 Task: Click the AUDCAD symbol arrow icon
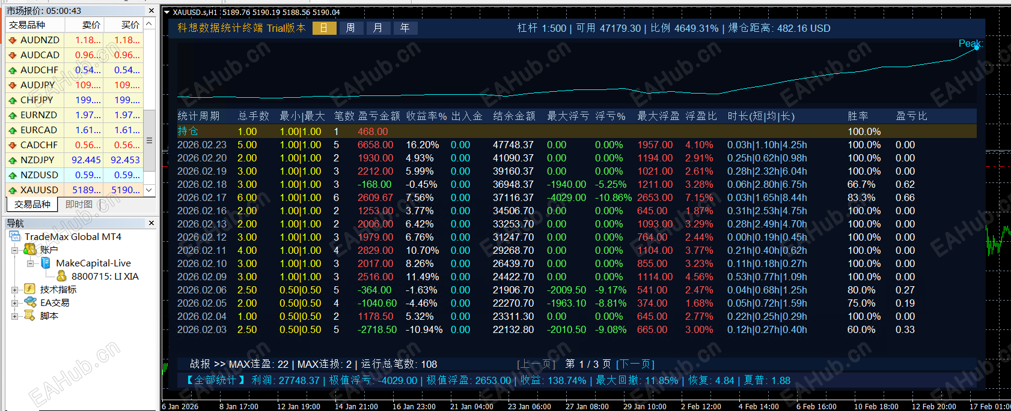pos(13,55)
